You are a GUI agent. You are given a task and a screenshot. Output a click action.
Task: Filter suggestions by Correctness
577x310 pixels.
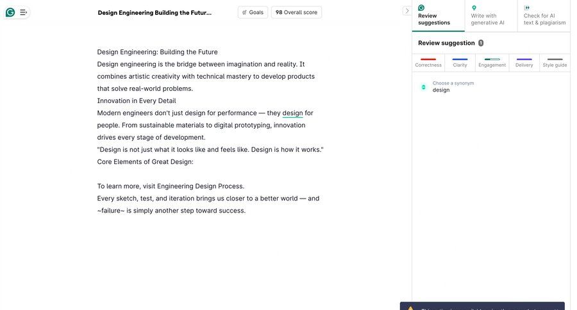coord(428,62)
